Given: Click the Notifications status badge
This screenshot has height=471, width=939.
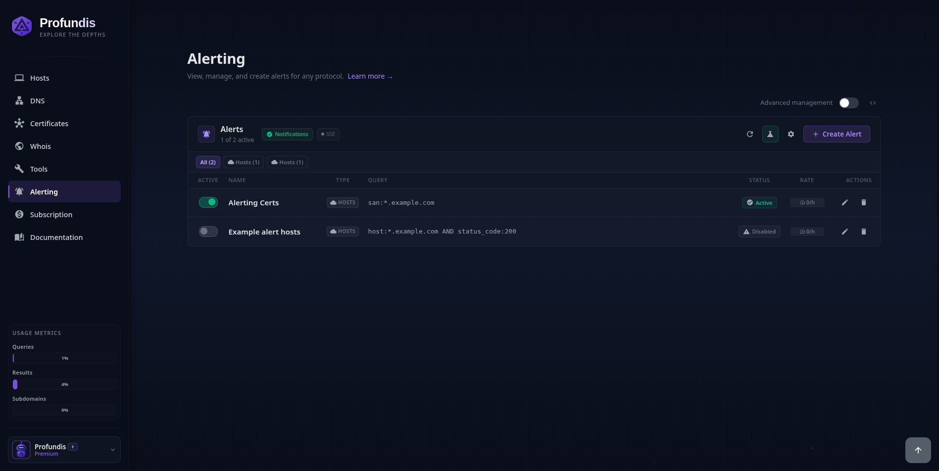Looking at the screenshot, I should coord(287,134).
